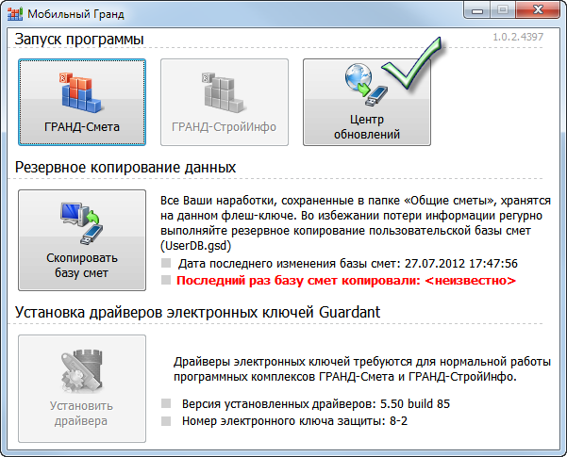This screenshot has width=567, height=457.
Task: Click the computer-to-flash-drive backup icon
Action: click(82, 224)
